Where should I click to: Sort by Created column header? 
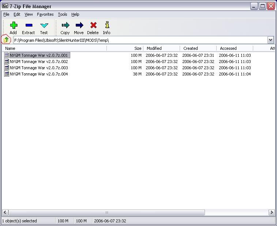[x=198, y=48]
